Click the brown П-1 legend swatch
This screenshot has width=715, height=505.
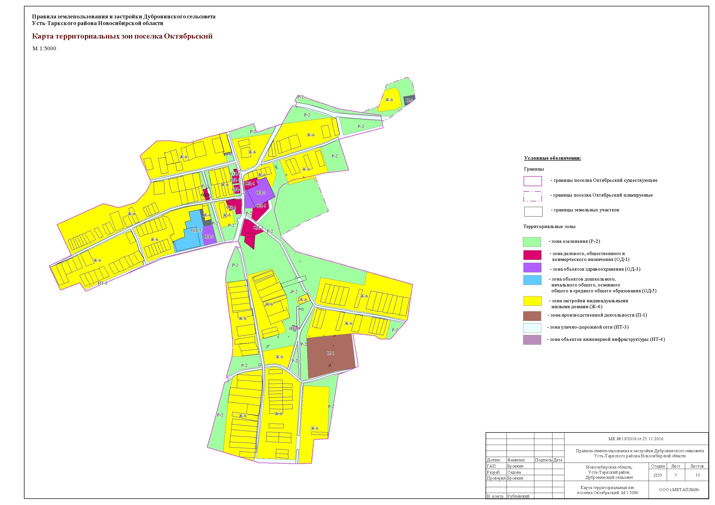click(532, 316)
